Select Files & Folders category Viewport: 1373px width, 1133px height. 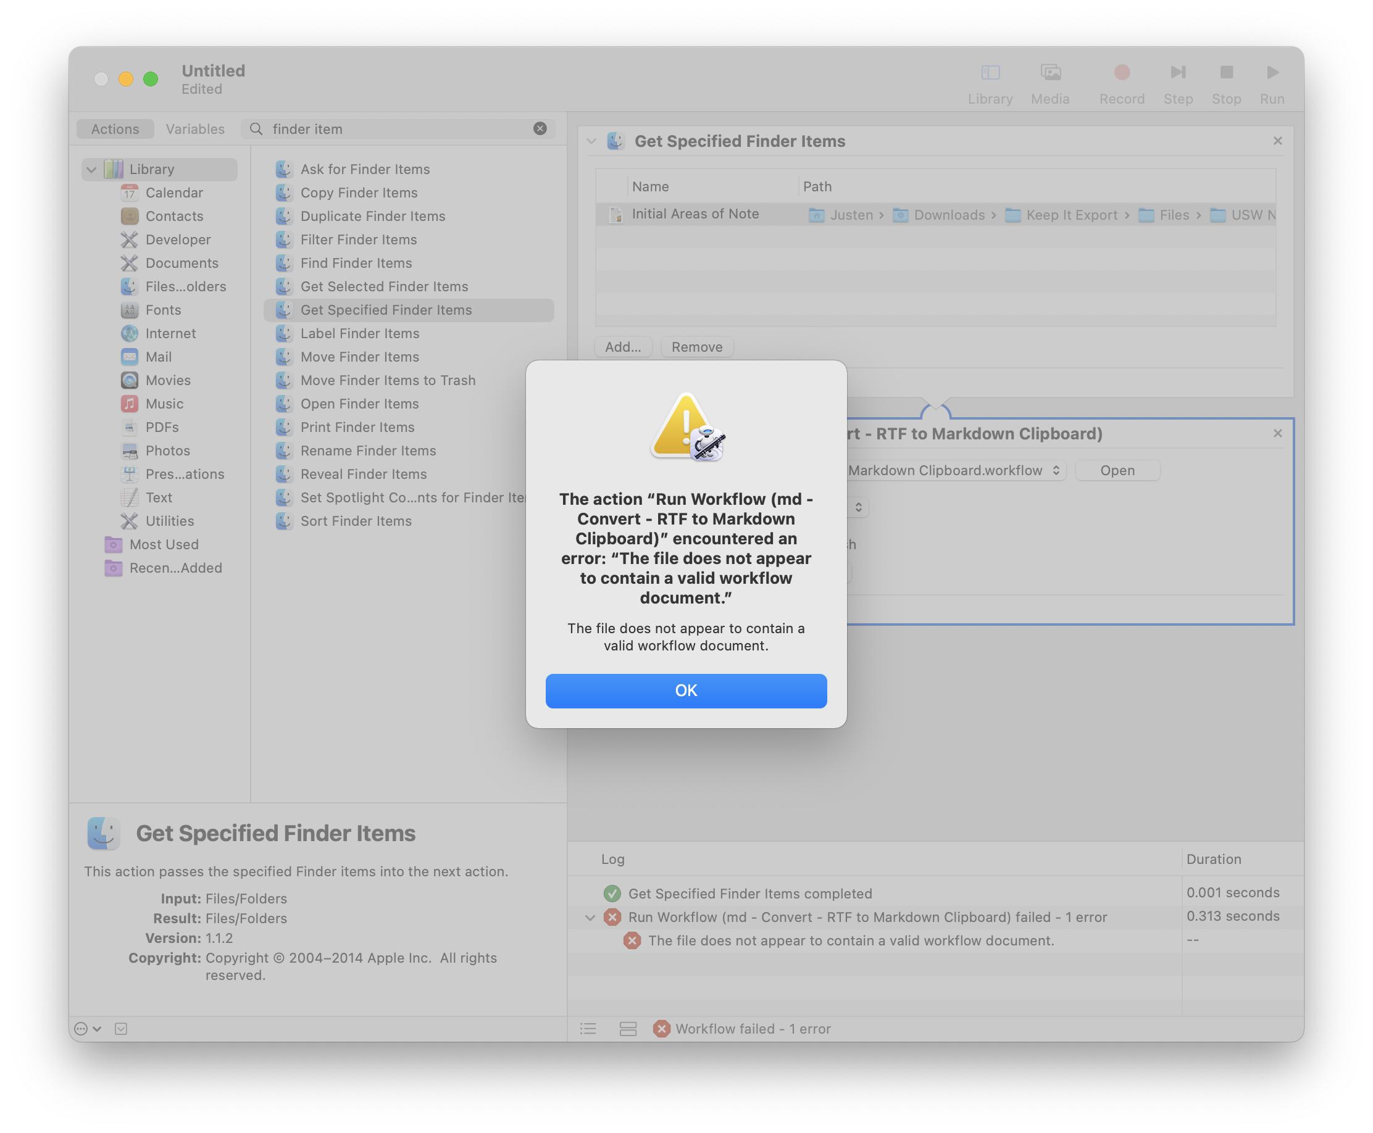pos(185,286)
